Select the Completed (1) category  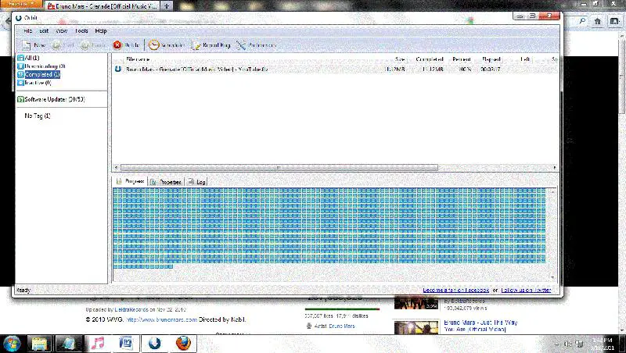point(42,74)
